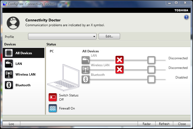Click gray 'Bluetooth' label in diagram
This screenshot has width=193, height=129.
pos(98,75)
